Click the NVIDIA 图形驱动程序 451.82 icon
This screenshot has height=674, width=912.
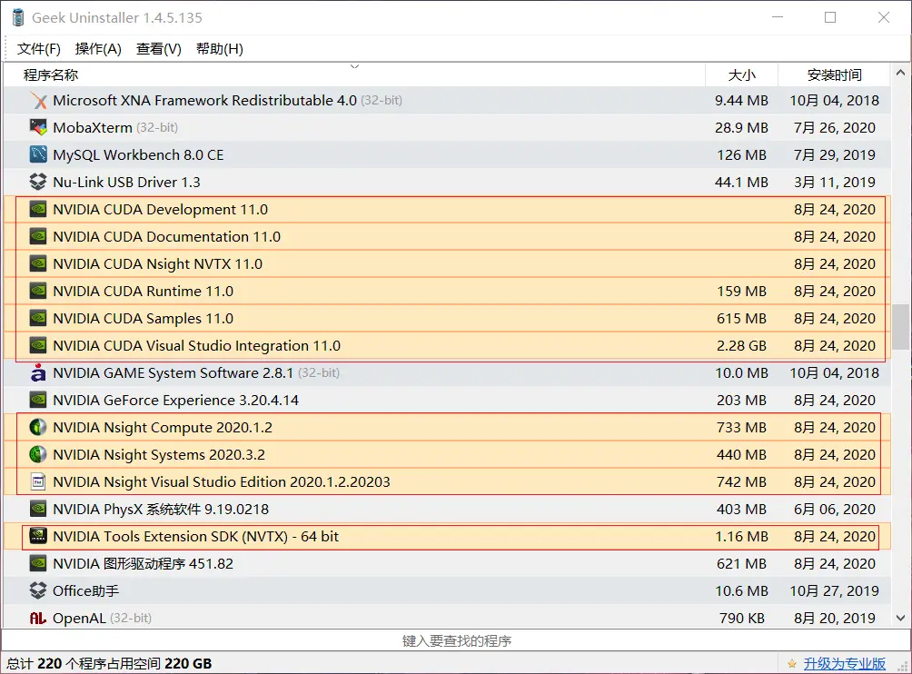37,563
